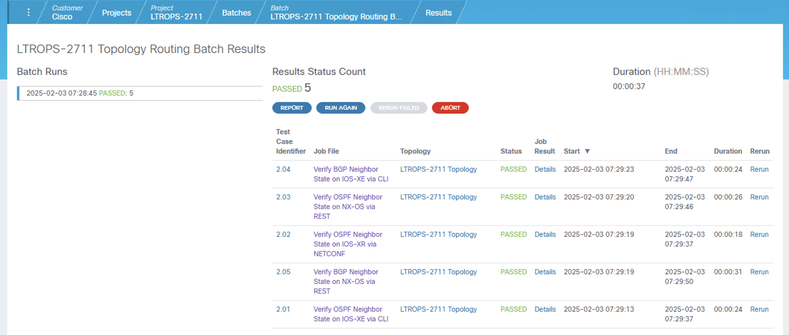Image resolution: width=789 pixels, height=335 pixels.
Task: Click the REPORT button
Action: tap(292, 108)
